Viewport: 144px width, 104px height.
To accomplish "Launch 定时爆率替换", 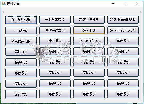I will 55,20.
